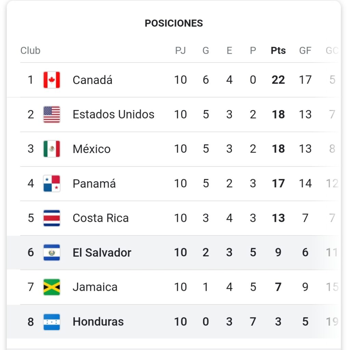Open the Honduras team name
The height and width of the screenshot is (350, 347).
pos(98,322)
